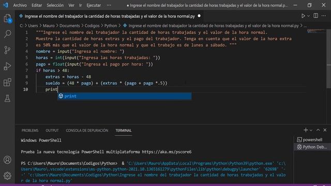Accept the print autocomplete suggestion
Image resolution: width=331 pixels, height=186 pixels.
click(125, 96)
